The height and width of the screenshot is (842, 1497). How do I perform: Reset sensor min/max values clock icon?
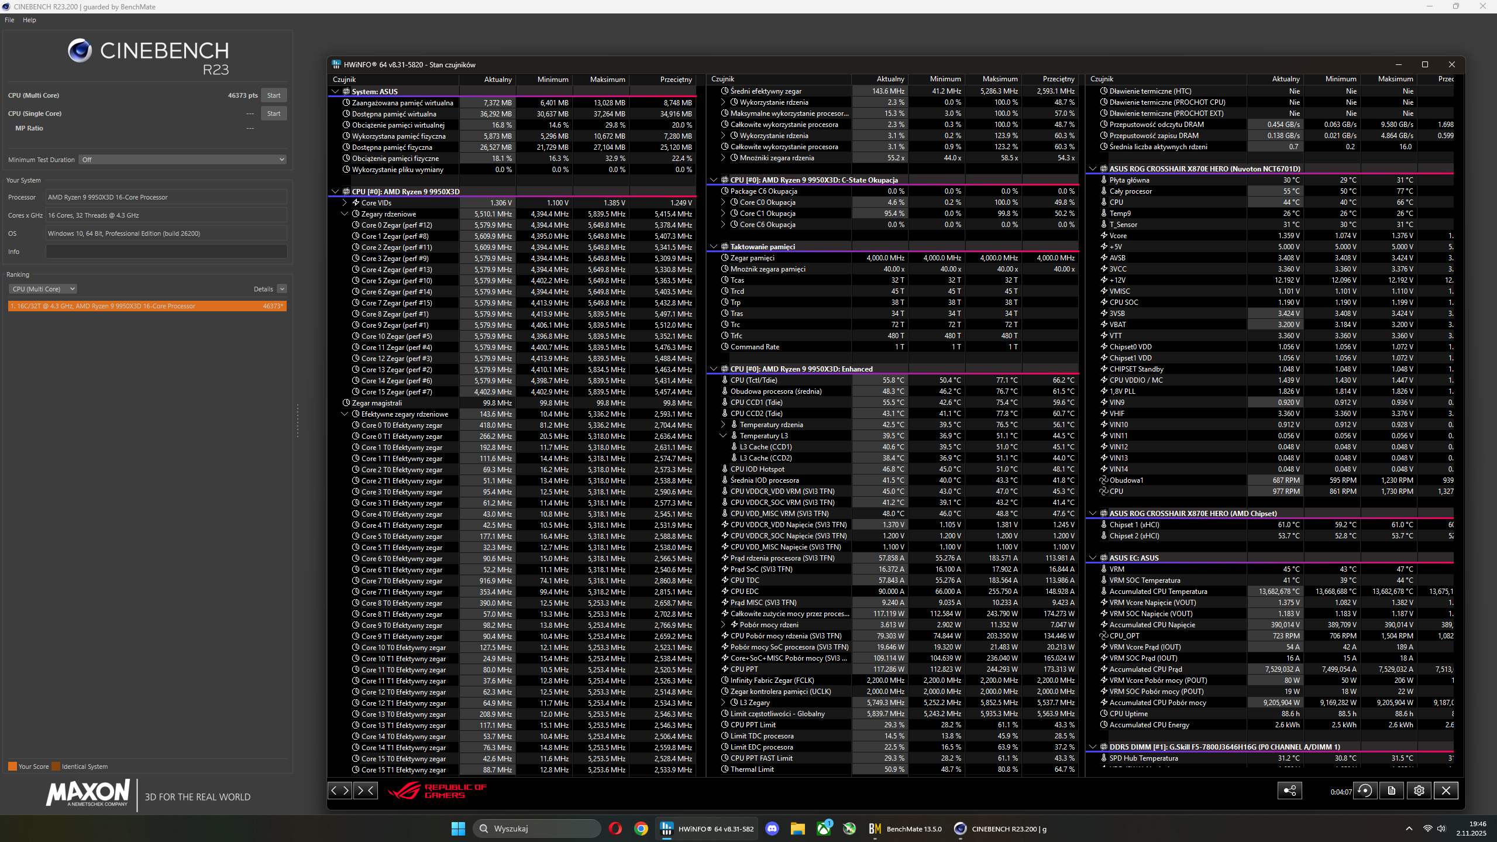pyautogui.click(x=1365, y=791)
